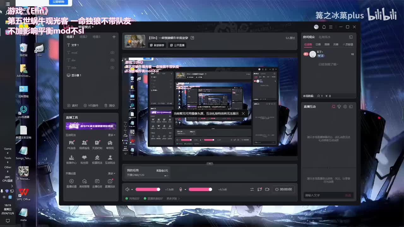Image resolution: width=404 pixels, height=227 pixels.
Task: Open the 航海中心 tool
Action: (71, 160)
